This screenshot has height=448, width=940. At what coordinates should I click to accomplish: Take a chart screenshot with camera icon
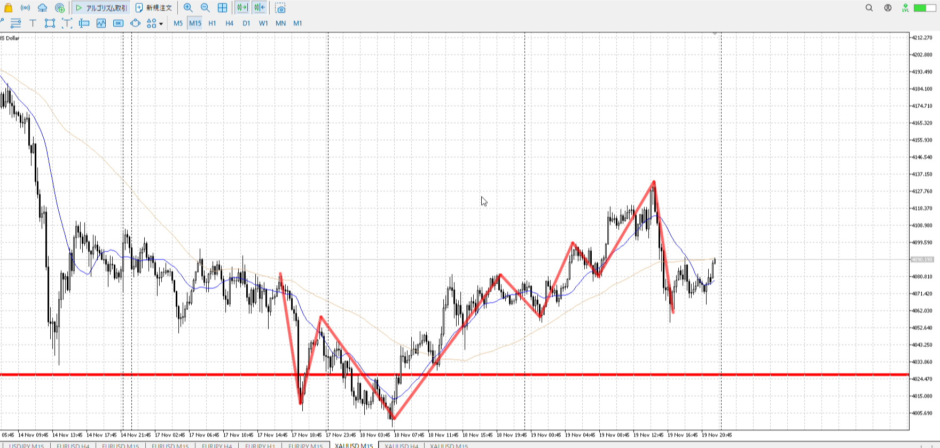click(280, 8)
